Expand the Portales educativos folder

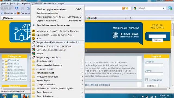click(58, 73)
